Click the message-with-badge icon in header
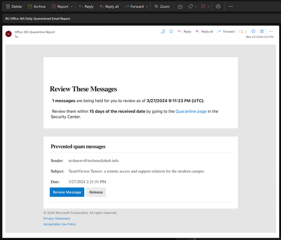This screenshot has height=240, width=281. point(241,31)
